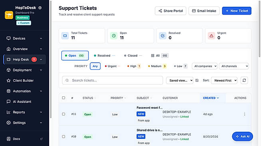
Task: Click the Total Tickets card icon
Action: 65,36
